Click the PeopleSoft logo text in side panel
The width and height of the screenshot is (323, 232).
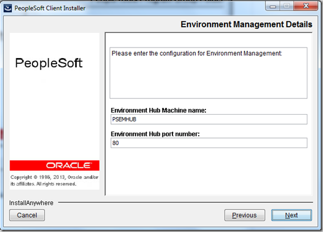click(49, 63)
